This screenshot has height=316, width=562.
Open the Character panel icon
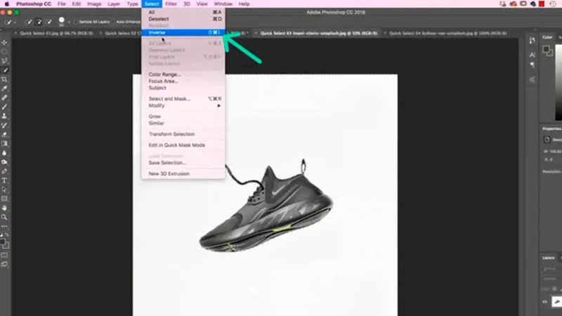532,55
